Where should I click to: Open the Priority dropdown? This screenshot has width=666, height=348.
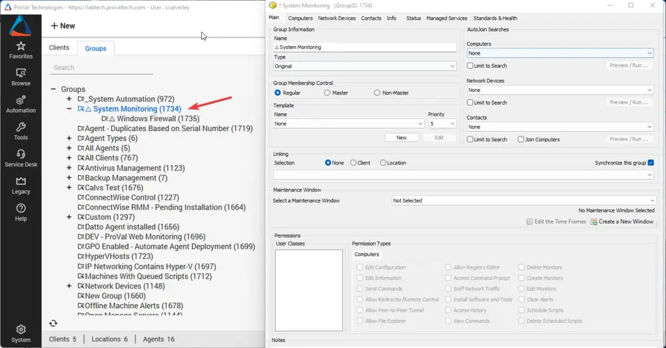442,124
